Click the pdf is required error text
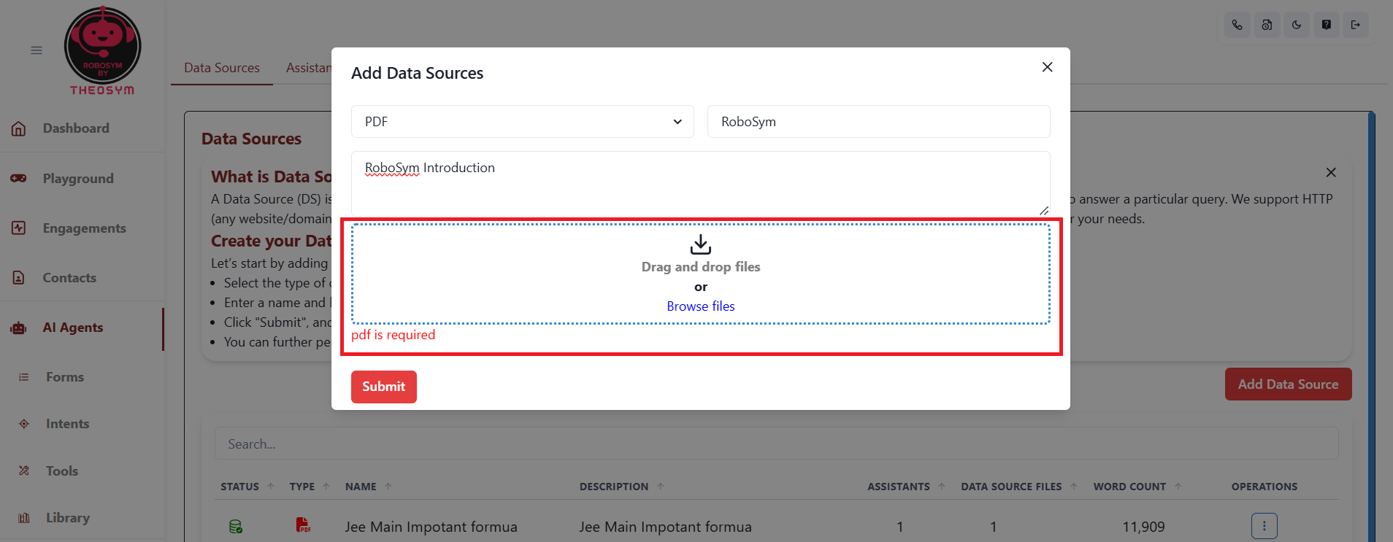The width and height of the screenshot is (1393, 542). [x=394, y=335]
